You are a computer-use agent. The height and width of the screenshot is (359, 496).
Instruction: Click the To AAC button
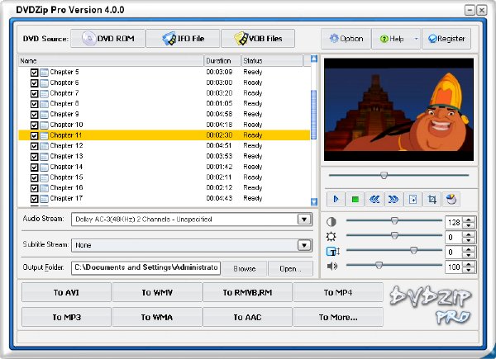[247, 317]
